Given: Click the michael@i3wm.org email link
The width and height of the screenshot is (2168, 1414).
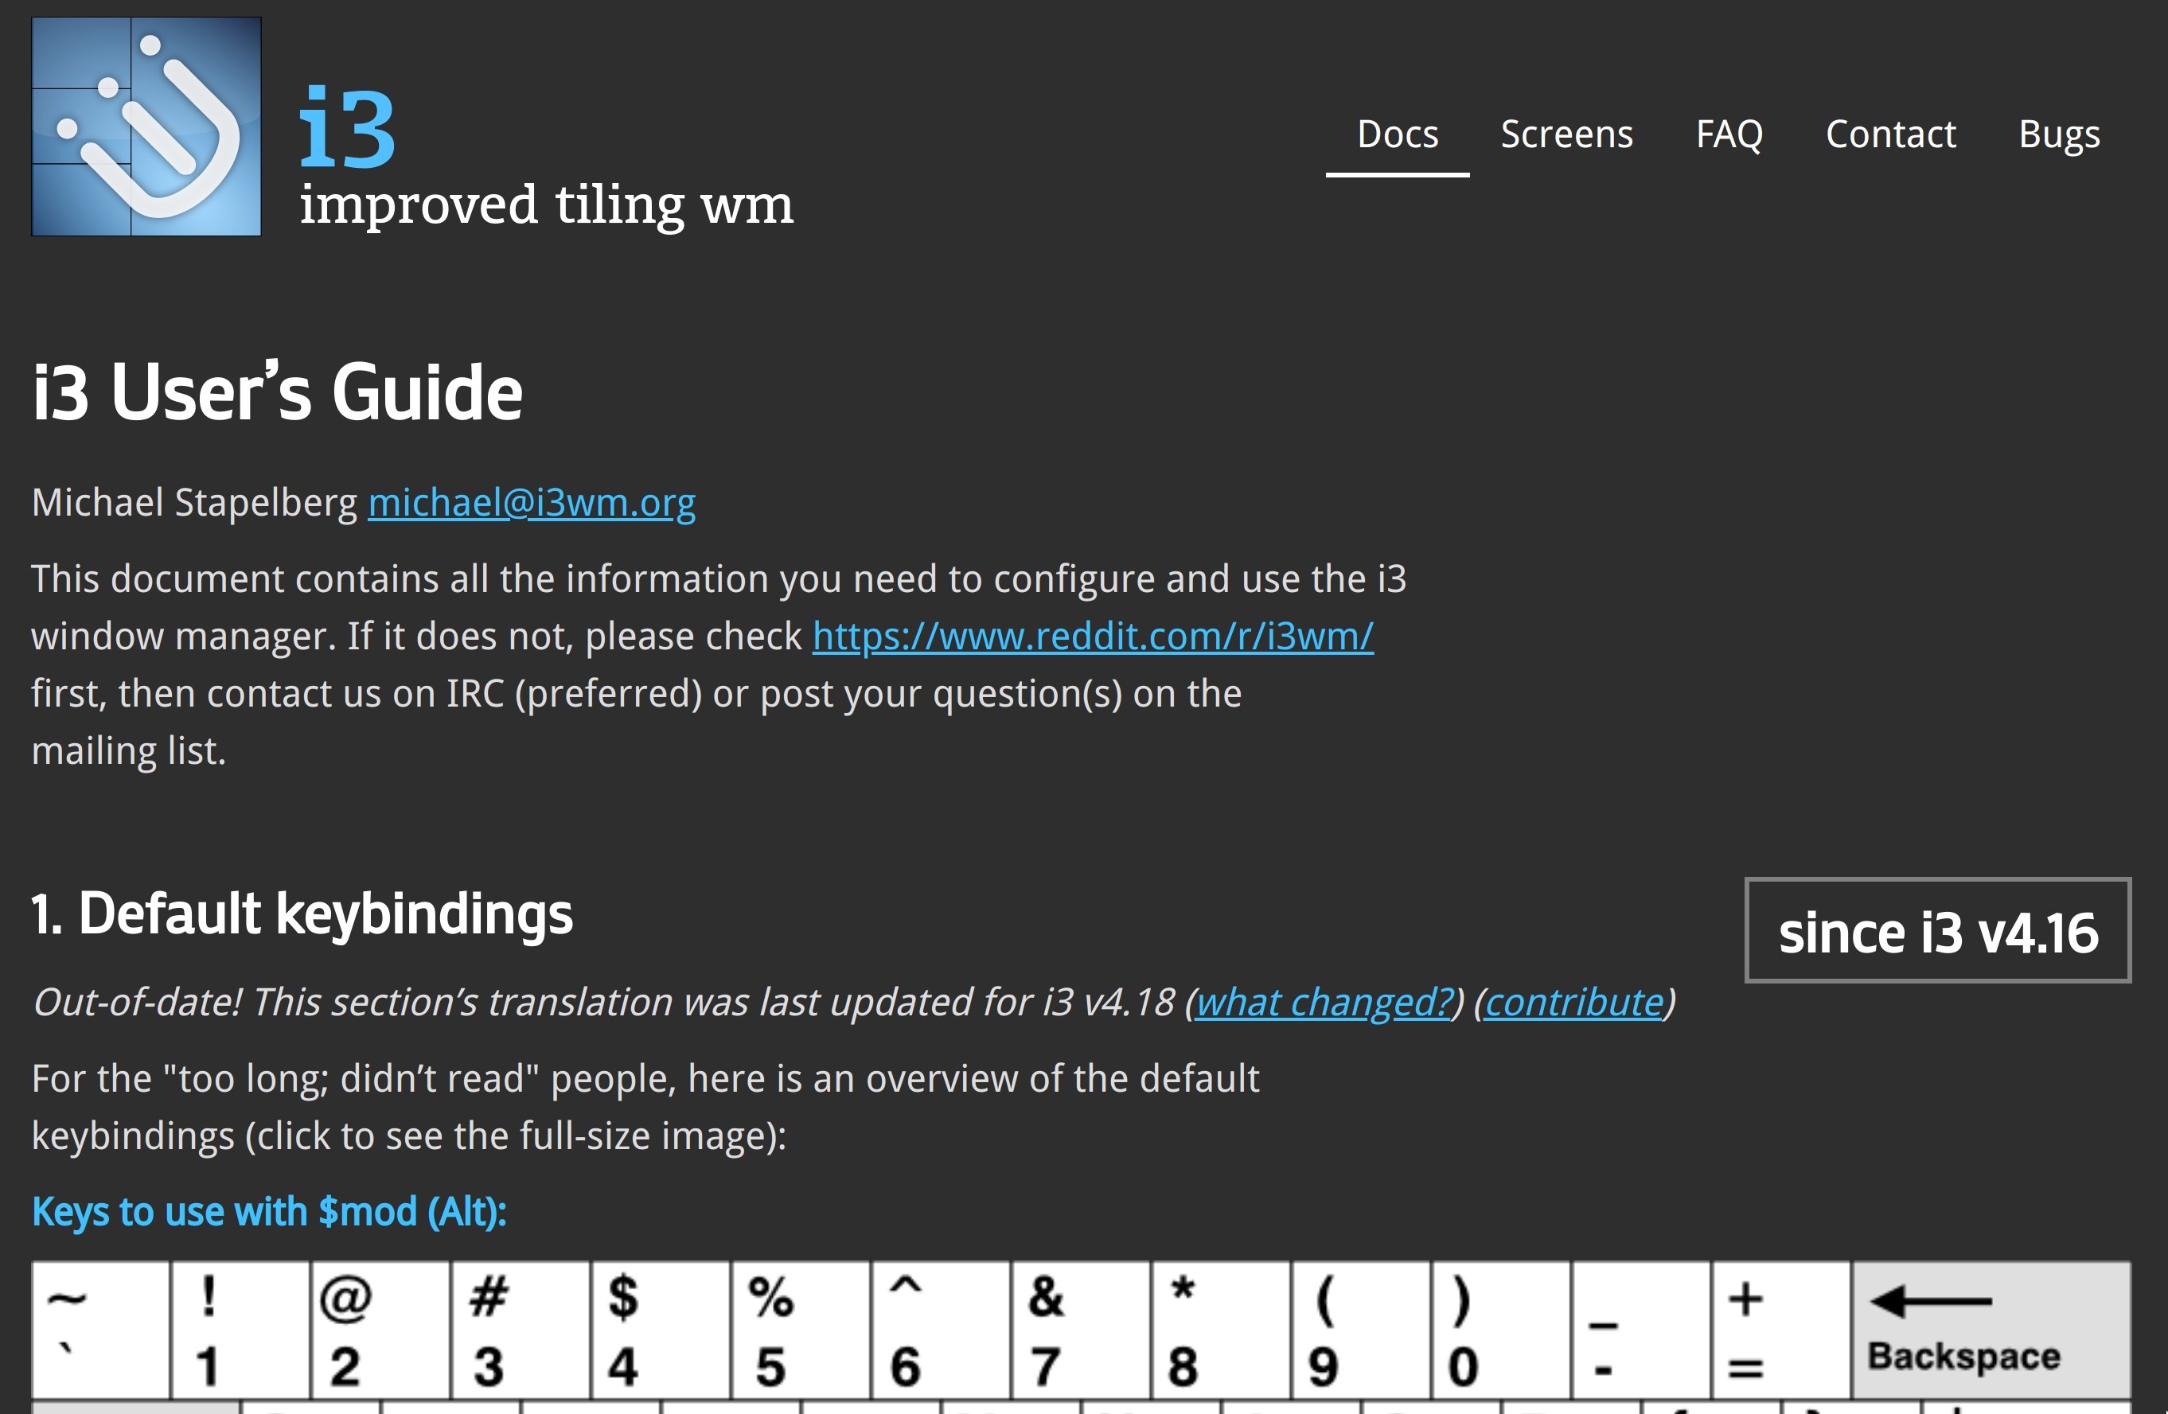Looking at the screenshot, I should (x=532, y=503).
